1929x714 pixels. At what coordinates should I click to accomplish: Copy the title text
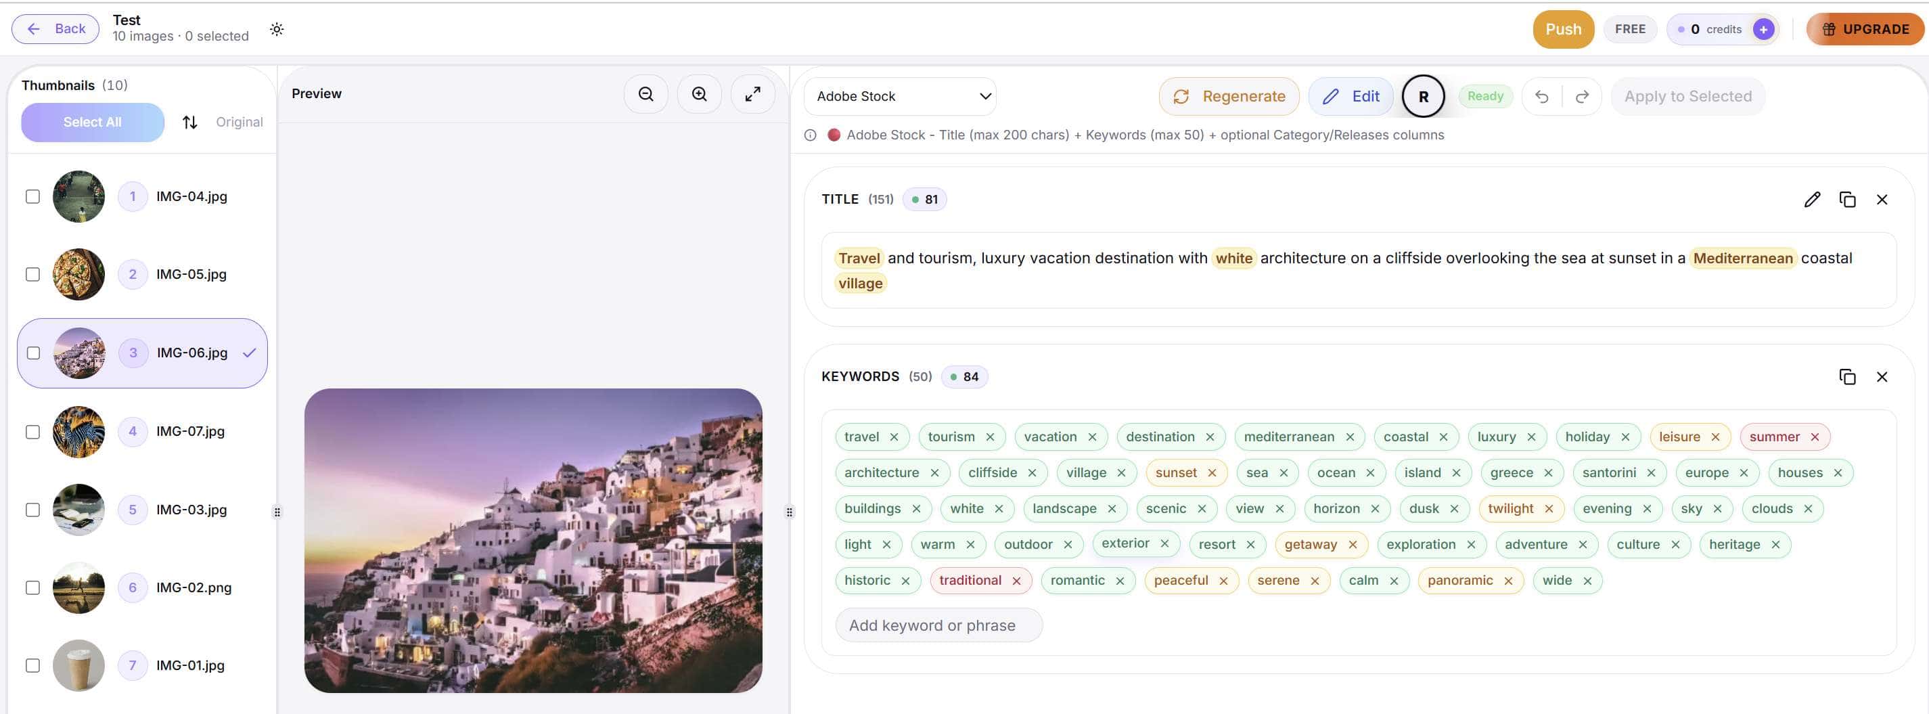point(1846,199)
